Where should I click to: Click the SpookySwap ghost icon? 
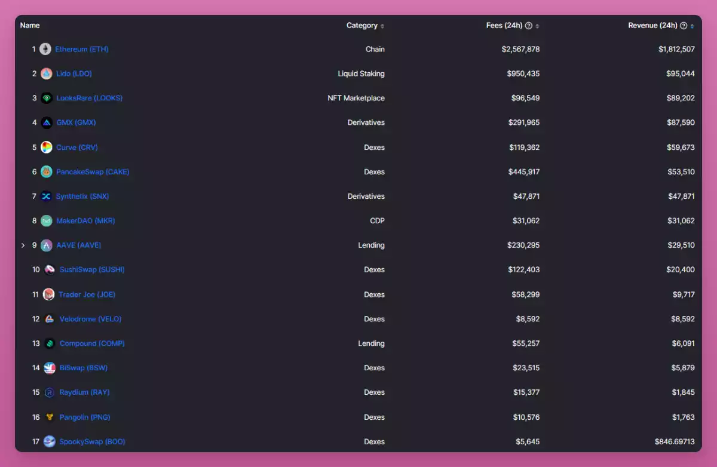[50, 442]
